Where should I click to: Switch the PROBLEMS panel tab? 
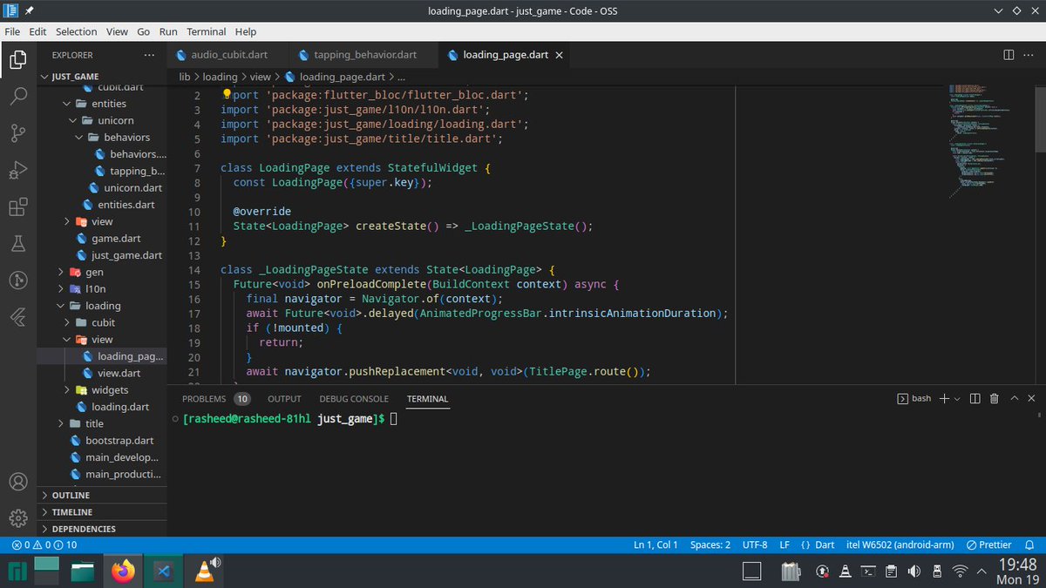pyautogui.click(x=203, y=398)
